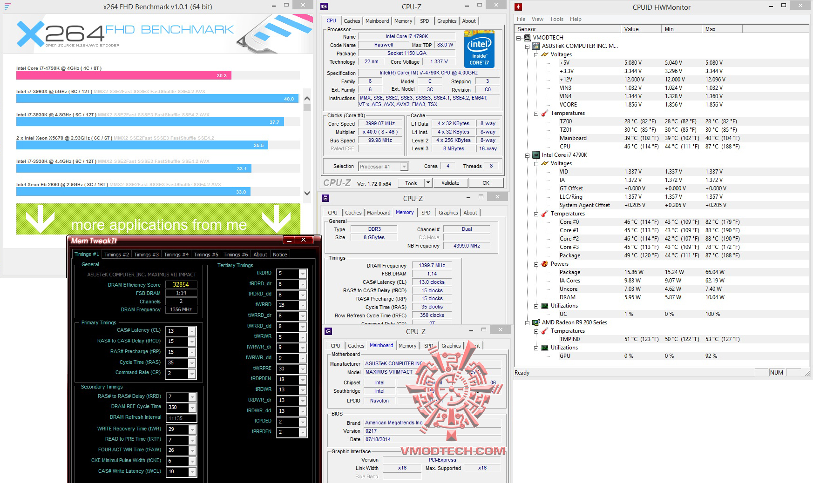
Task: Open the CAS# Latency (CL) dropdown in MemTweakIt
Action: [191, 331]
